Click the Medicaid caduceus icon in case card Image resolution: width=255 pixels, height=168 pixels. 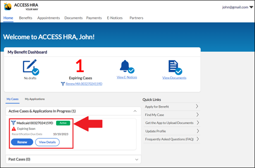13,123
